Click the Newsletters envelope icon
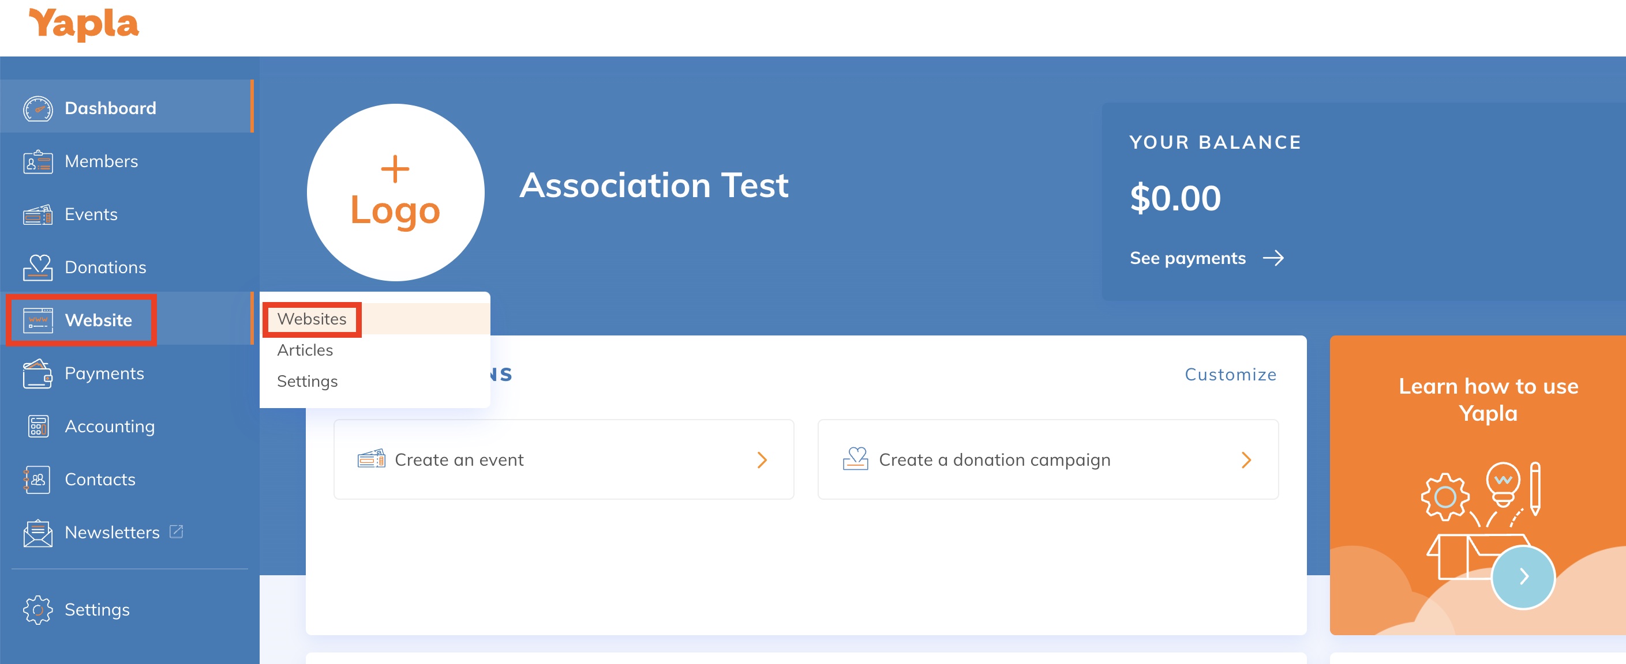 [x=38, y=533]
